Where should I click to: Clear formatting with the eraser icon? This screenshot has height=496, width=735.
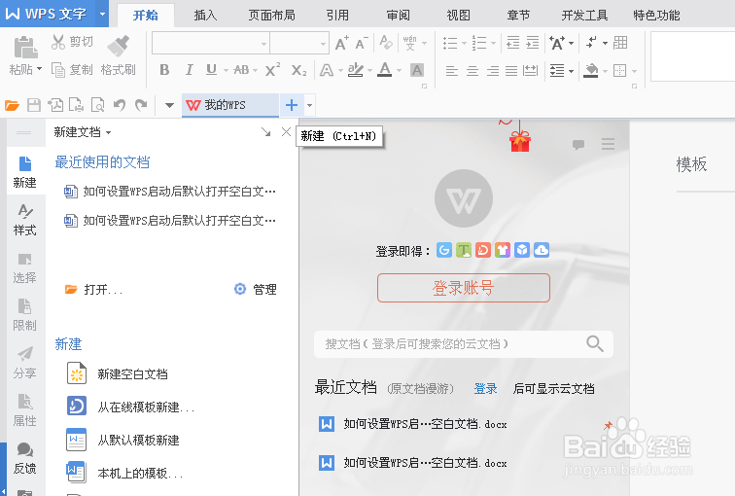click(x=386, y=43)
